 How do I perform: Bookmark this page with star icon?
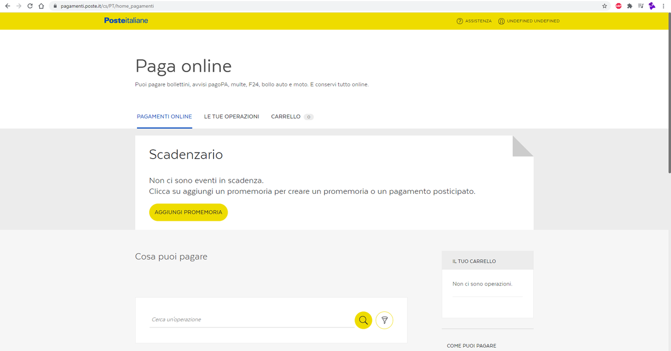click(604, 6)
